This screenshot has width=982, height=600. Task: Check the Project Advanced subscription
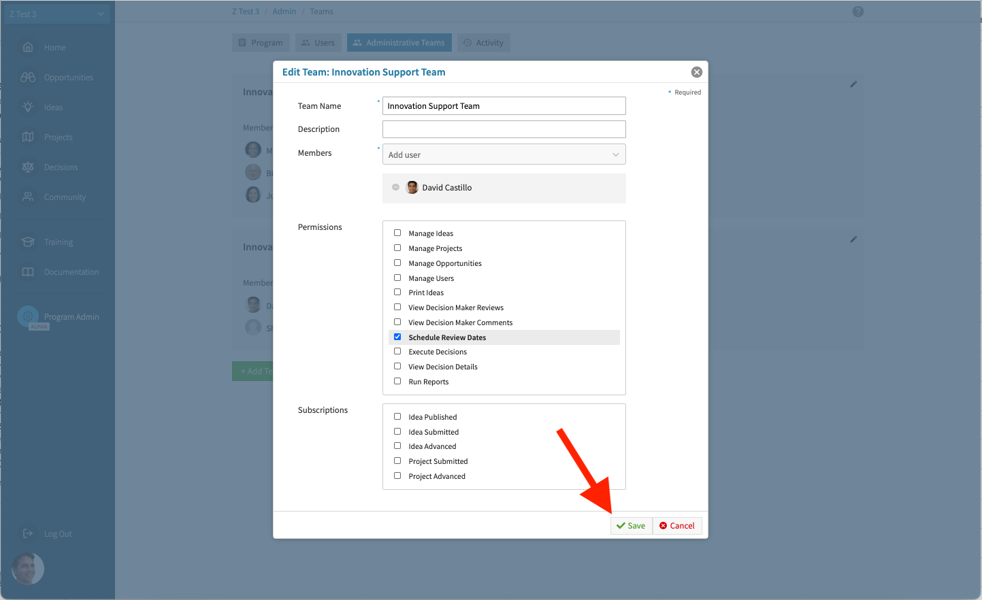397,476
